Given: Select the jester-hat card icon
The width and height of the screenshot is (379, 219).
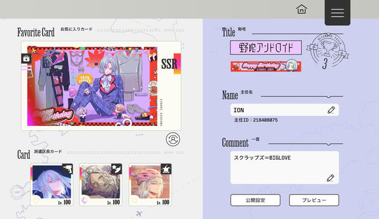Looking at the screenshot, I should tap(166, 169).
